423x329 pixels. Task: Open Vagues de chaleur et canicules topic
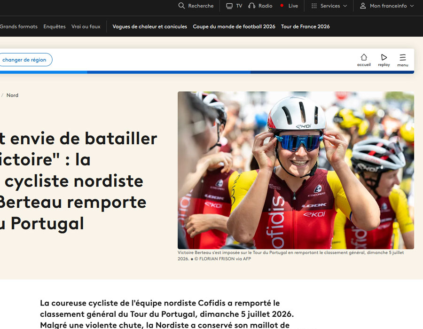pyautogui.click(x=150, y=26)
